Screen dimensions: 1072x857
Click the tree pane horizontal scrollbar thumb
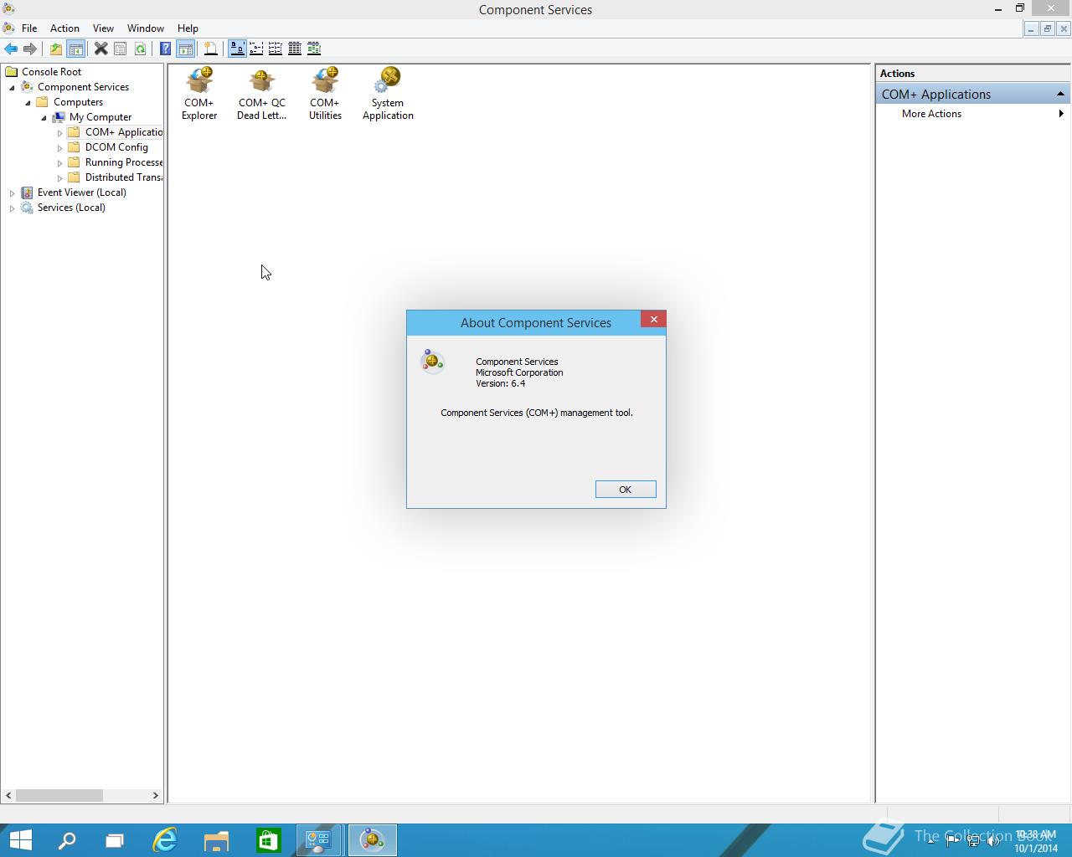(x=59, y=795)
